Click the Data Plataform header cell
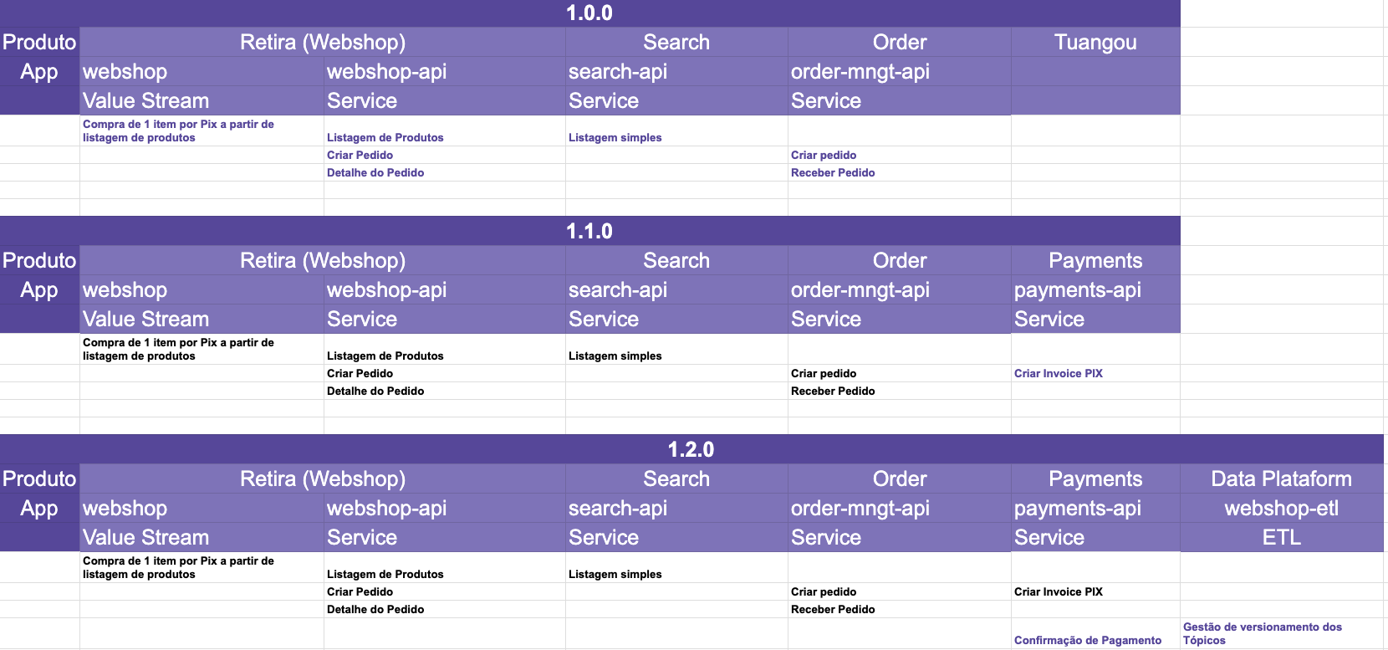Screen dimensions: 1388x650 click(1281, 479)
